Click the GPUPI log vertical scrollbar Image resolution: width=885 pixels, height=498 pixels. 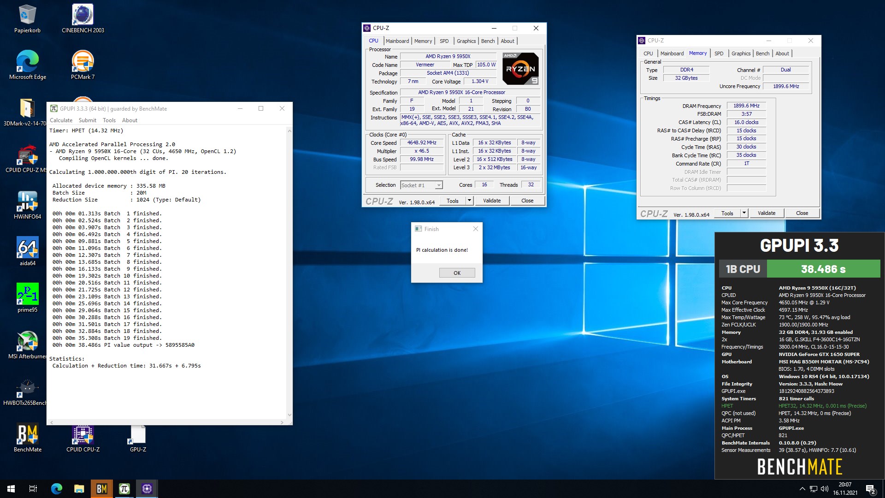click(x=289, y=273)
